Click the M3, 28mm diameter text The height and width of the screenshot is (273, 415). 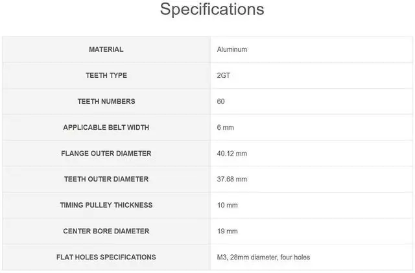(247, 257)
